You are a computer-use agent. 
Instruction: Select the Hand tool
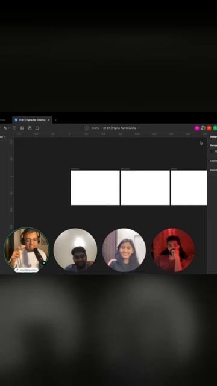(30, 128)
